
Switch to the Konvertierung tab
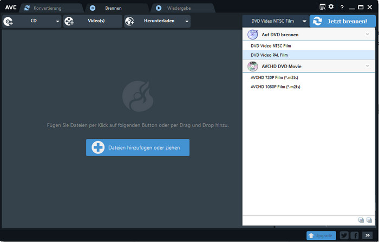51,8
